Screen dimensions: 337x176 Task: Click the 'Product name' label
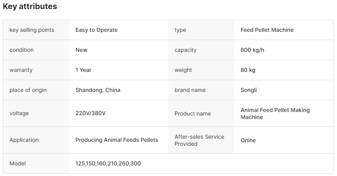click(193, 114)
